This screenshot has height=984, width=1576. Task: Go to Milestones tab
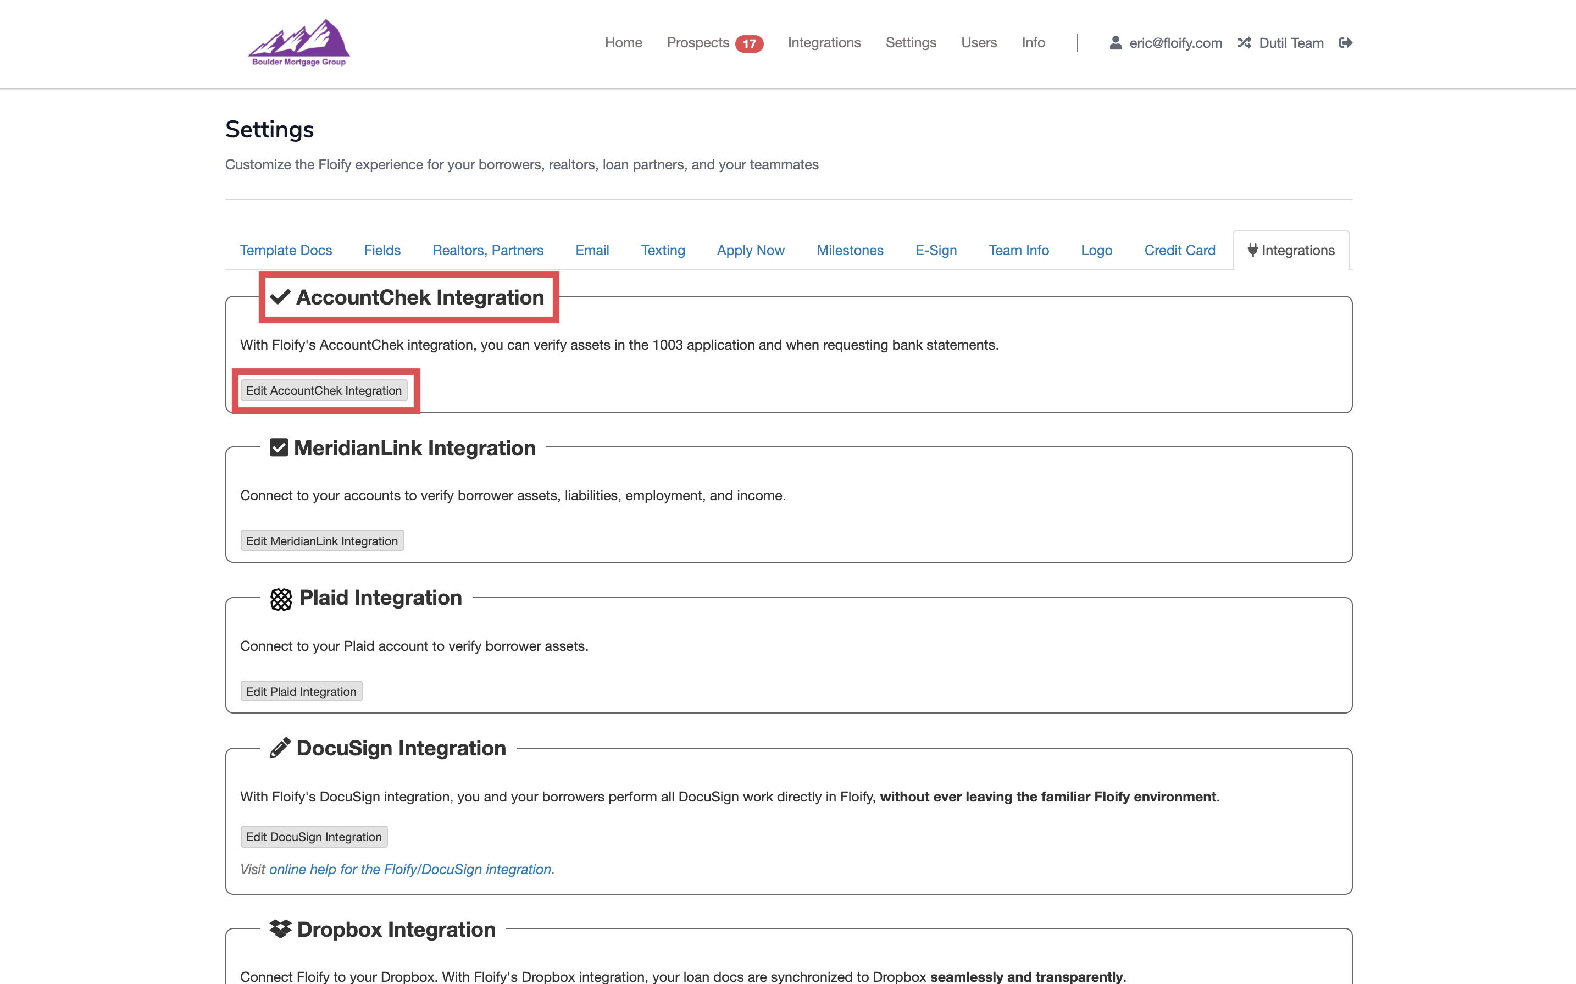850,251
